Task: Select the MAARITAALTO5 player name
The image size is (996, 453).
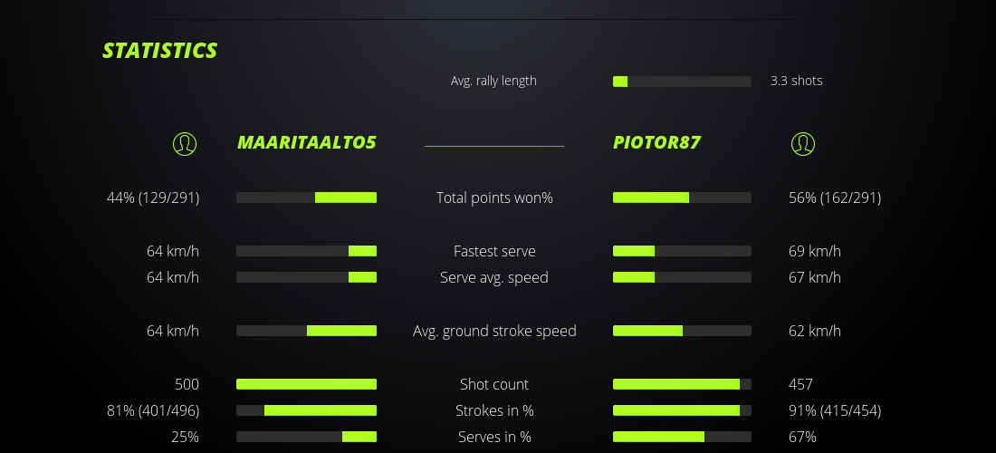Action: 306,142
